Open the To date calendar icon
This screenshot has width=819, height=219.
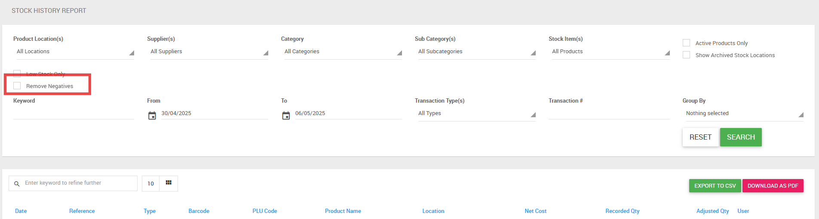(286, 116)
